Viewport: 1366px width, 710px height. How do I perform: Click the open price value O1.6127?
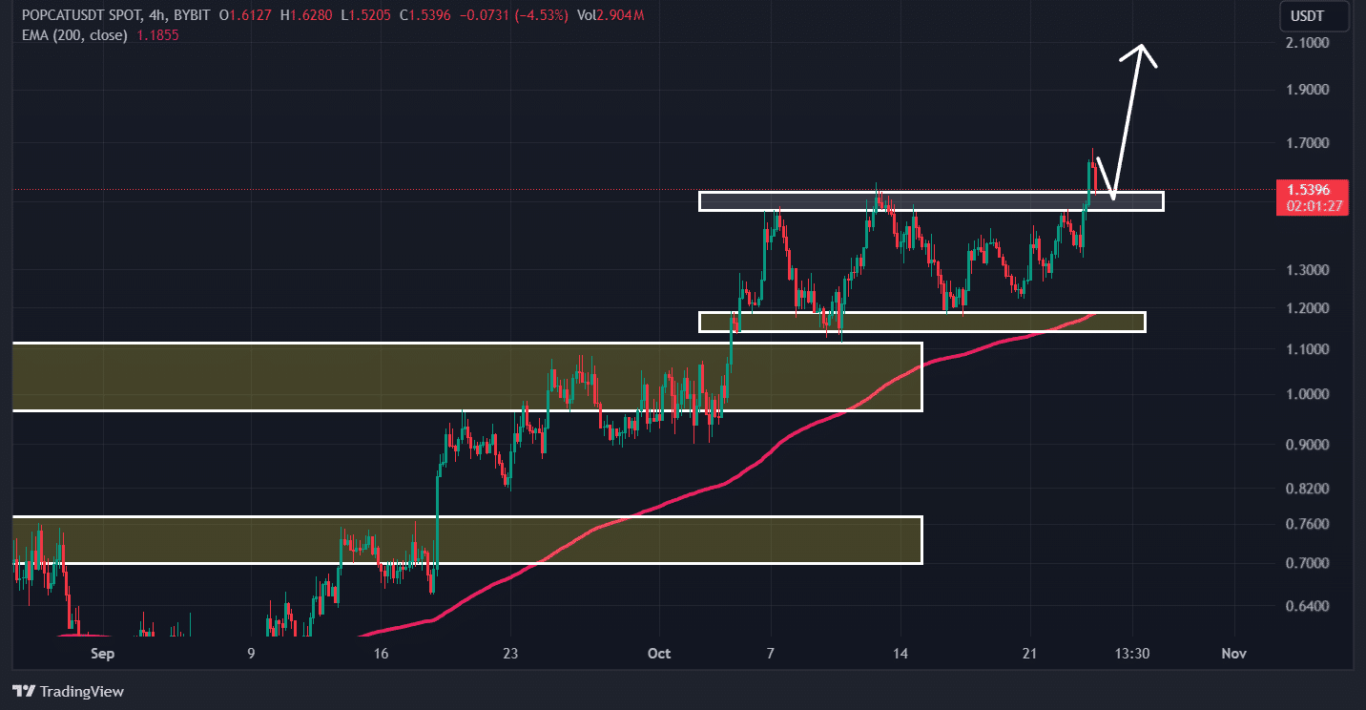[245, 16]
